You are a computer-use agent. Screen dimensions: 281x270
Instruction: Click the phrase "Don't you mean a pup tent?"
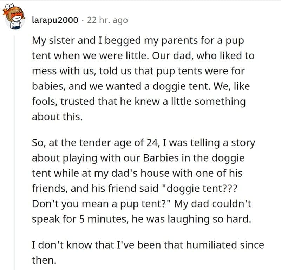pos(101,204)
